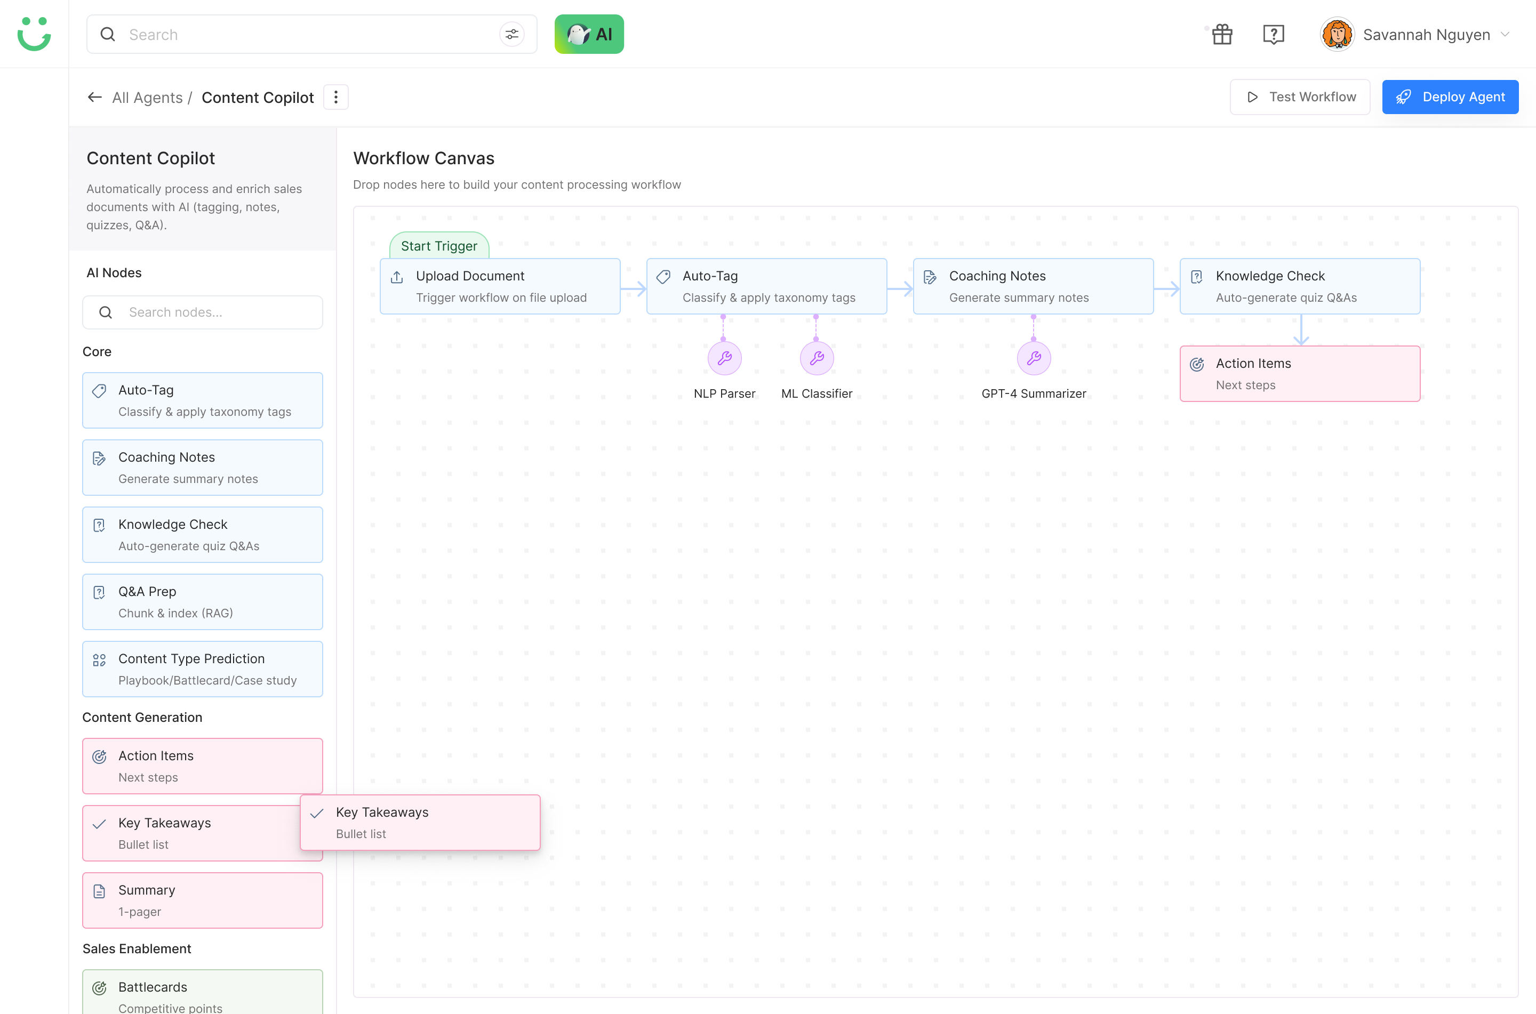Viewport: 1536px width, 1014px height.
Task: Select the Auto-Tag tag icon in sidebar
Action: pos(99,391)
